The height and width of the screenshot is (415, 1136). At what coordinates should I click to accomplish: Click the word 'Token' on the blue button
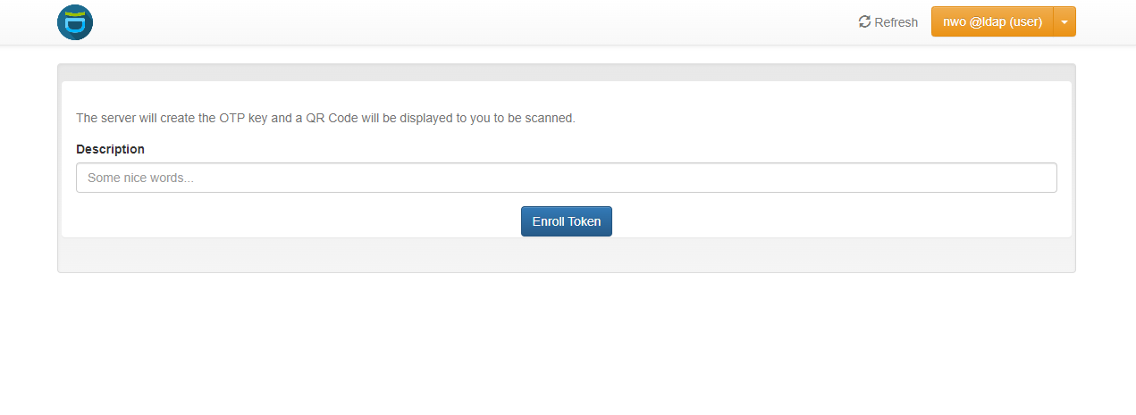click(585, 221)
